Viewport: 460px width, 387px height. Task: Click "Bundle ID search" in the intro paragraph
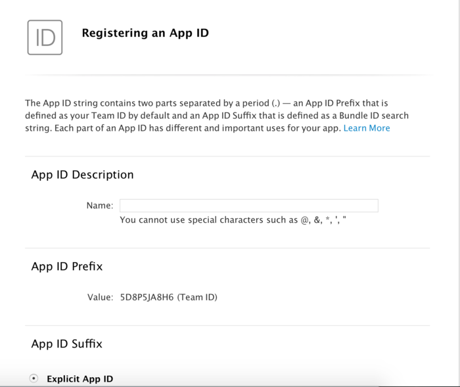[373, 116]
